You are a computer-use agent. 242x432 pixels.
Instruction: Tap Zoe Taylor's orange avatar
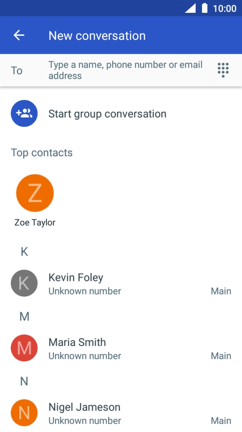click(x=35, y=193)
